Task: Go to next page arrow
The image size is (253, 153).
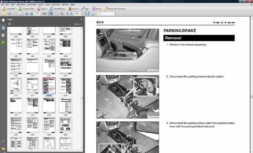Action: pyautogui.click(x=30, y=14)
